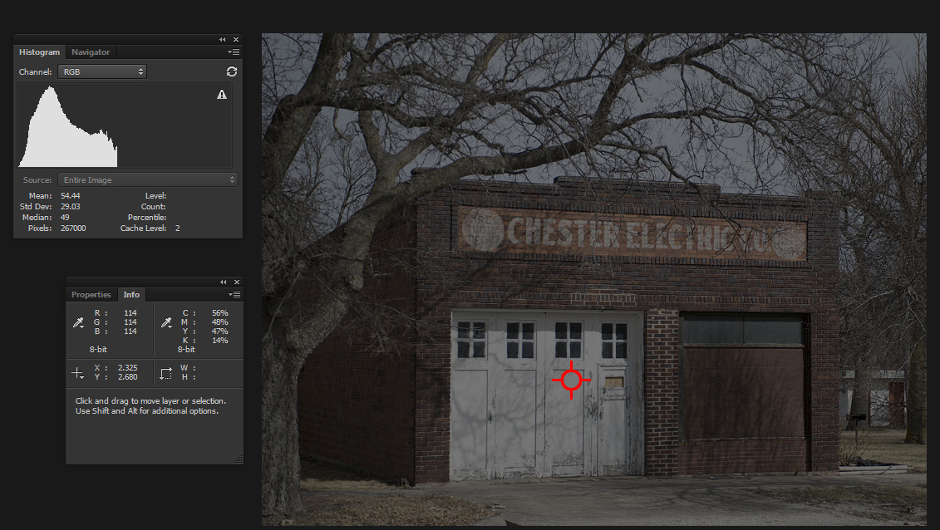Image resolution: width=940 pixels, height=530 pixels.
Task: Click the cursor coordinates crosshair icon
Action: pos(77,373)
